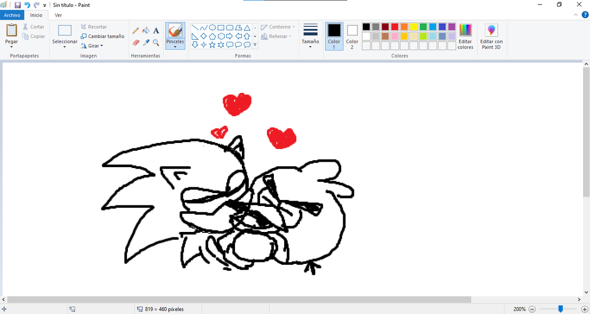Choose the Six-point star shape
Viewport: 590px width, 314px height.
coord(221,45)
